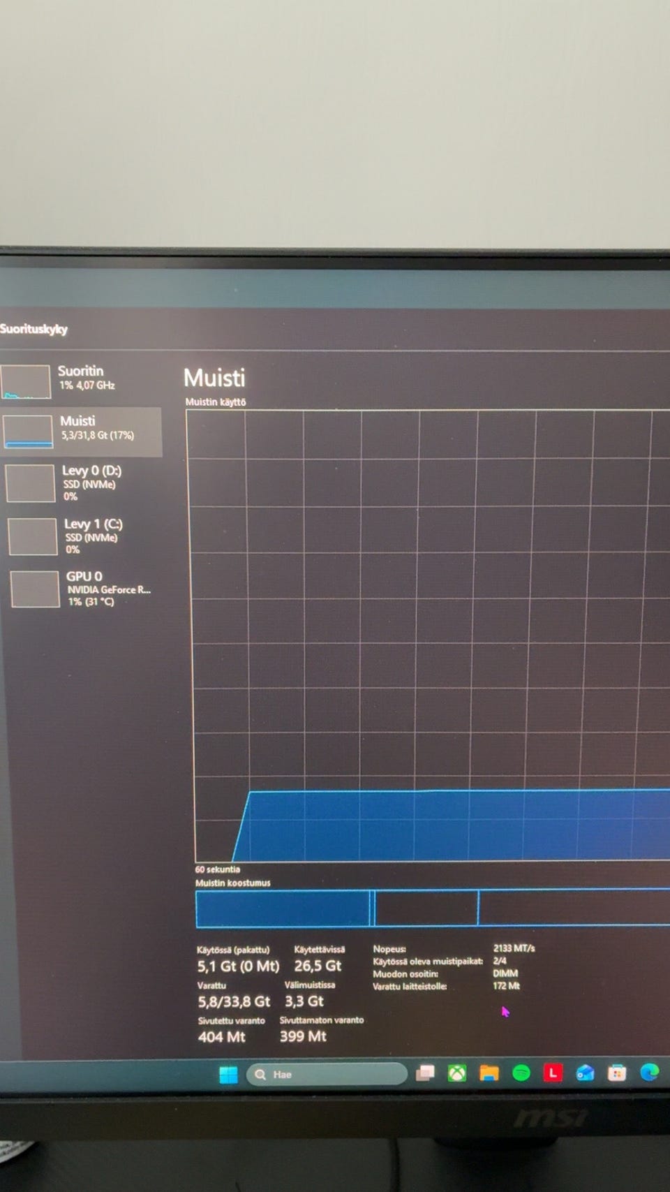The width and height of the screenshot is (670, 1192).
Task: Click the large Muisti title
Action: (x=214, y=378)
